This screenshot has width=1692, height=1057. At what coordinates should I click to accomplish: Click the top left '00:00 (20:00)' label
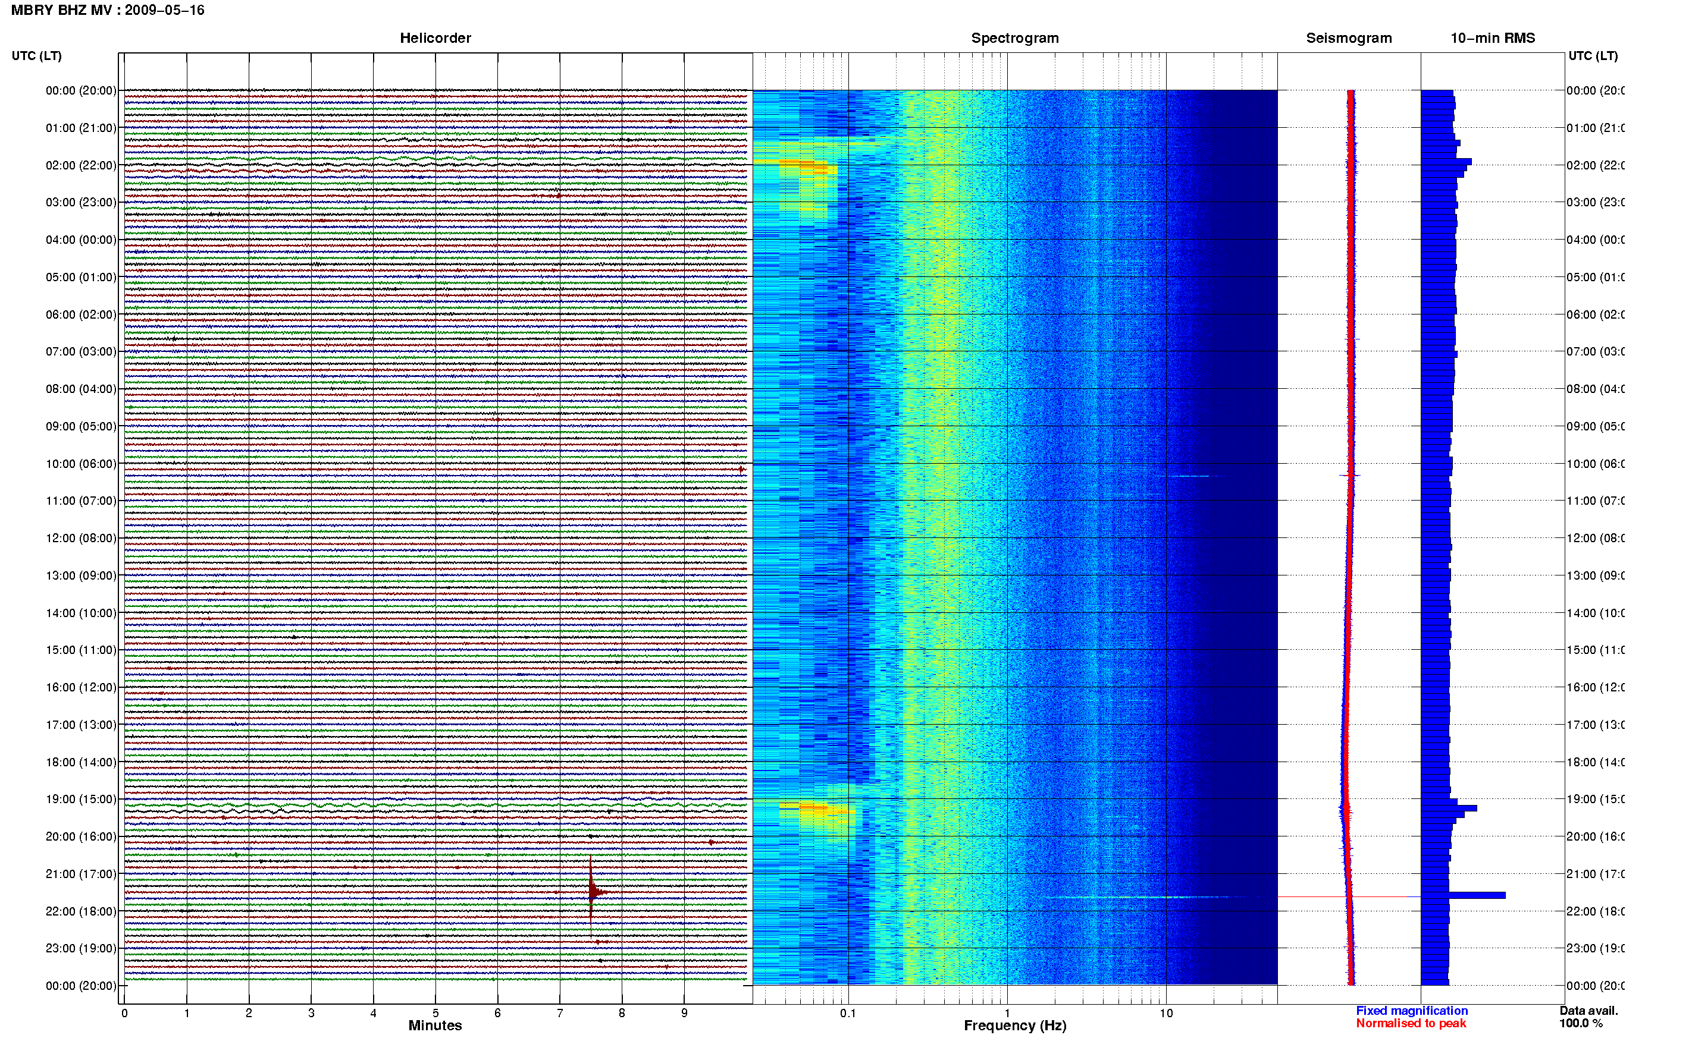tap(81, 90)
